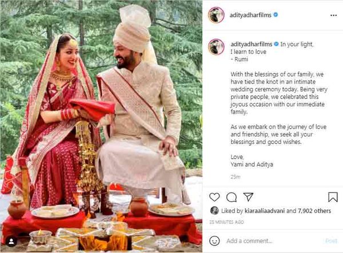343x253 pixels.
Task: Open the emoji picker smiley icon
Action: (214, 241)
